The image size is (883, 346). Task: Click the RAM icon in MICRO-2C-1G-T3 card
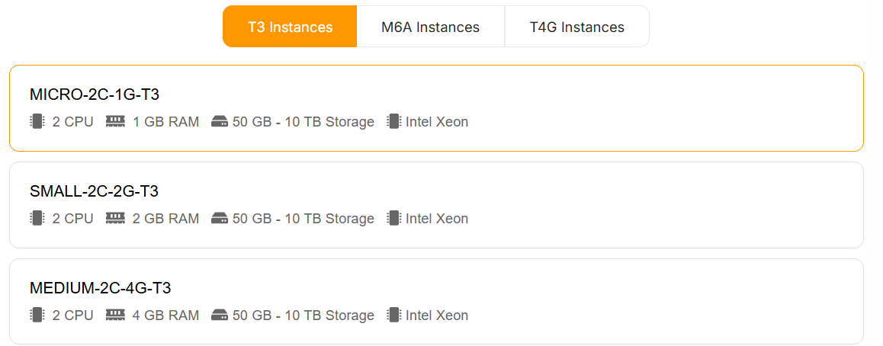pos(115,121)
